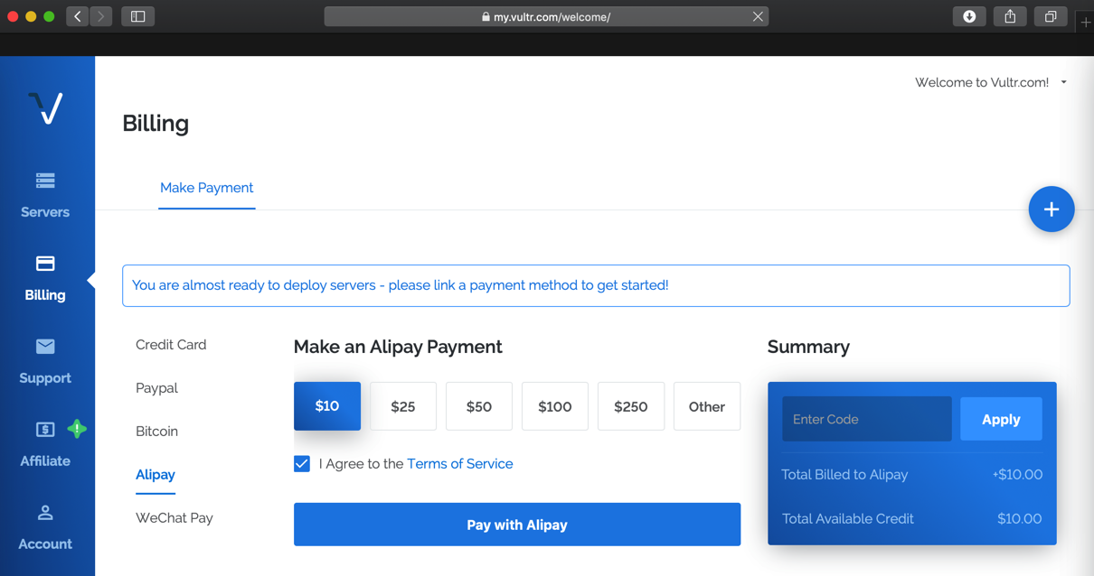Select the Other amount option
1094x576 pixels.
(707, 406)
